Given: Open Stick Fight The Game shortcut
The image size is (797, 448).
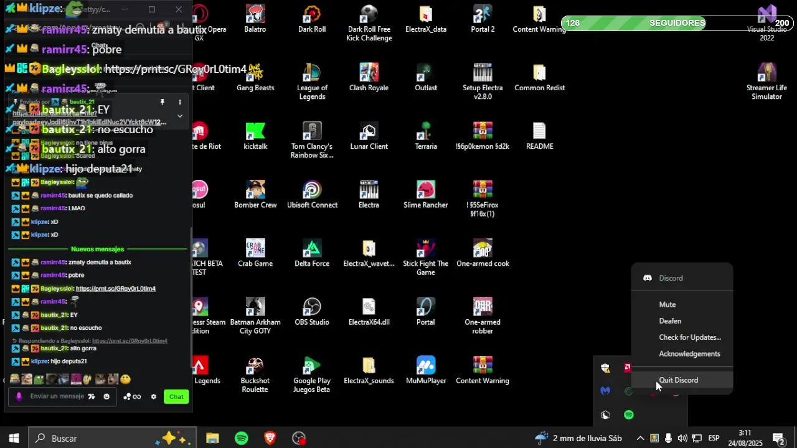Looking at the screenshot, I should click(x=426, y=258).
